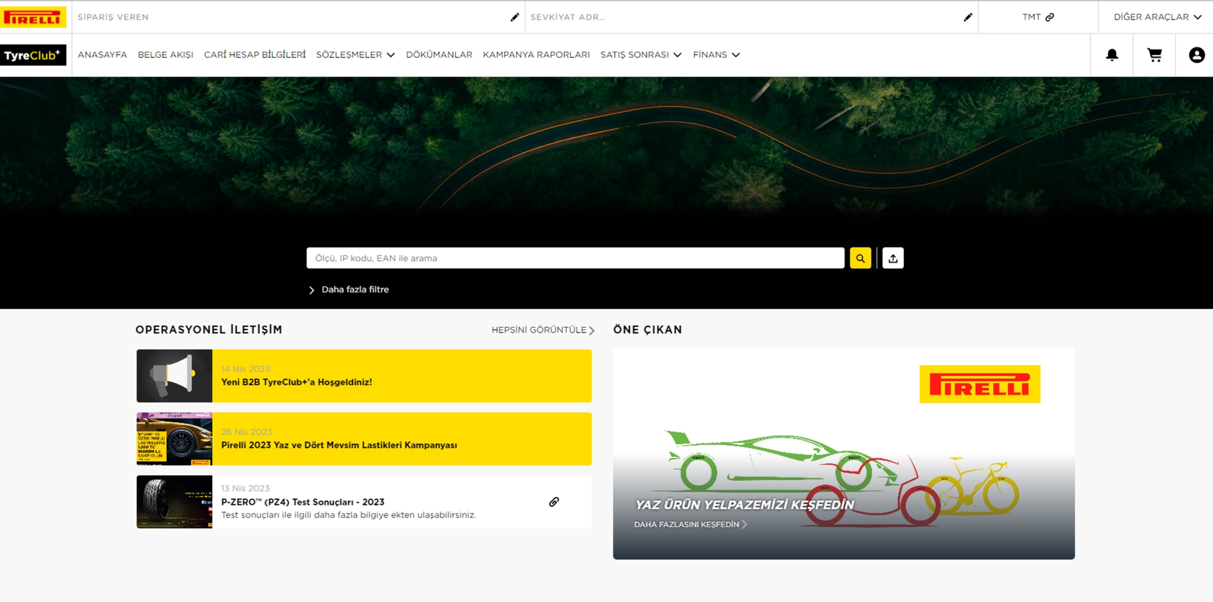Expand Daha fazla filtre options
The image size is (1213, 602).
coord(349,290)
